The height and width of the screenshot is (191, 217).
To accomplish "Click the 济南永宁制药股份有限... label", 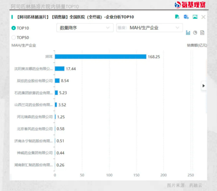I will pos(33,141).
